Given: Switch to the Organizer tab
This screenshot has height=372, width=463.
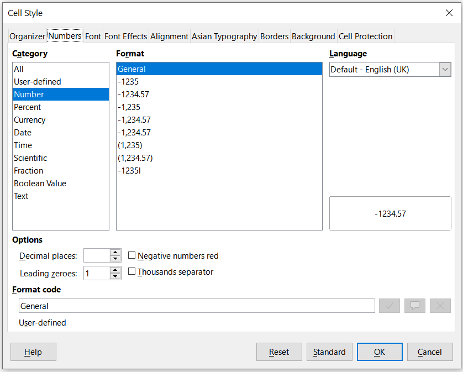Looking at the screenshot, I should (x=27, y=36).
